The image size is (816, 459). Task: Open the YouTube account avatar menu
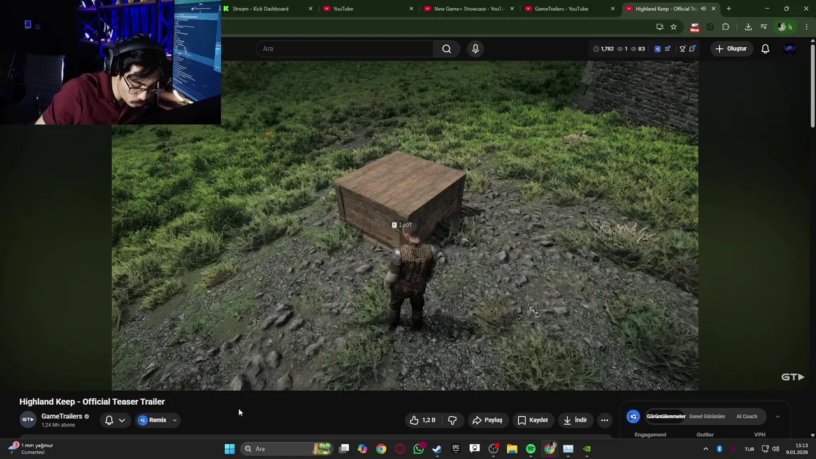790,48
